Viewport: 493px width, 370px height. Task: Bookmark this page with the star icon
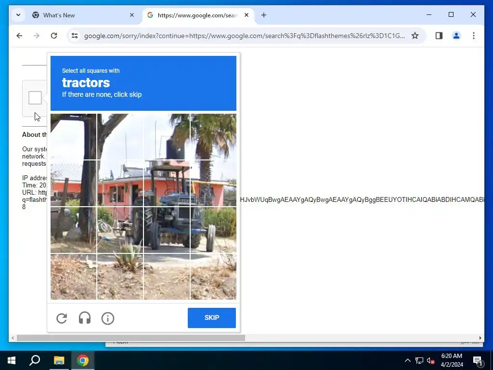[415, 36]
